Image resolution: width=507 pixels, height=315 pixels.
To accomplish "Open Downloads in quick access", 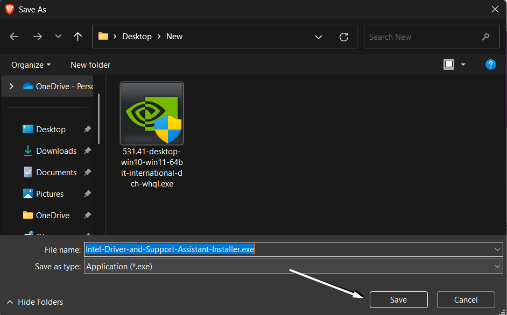I will [50, 151].
